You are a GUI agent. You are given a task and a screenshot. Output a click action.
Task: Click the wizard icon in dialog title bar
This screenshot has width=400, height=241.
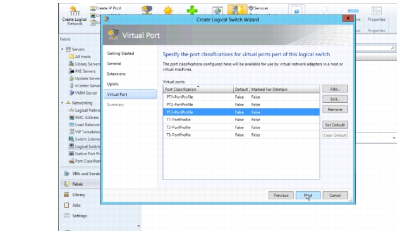(106, 20)
